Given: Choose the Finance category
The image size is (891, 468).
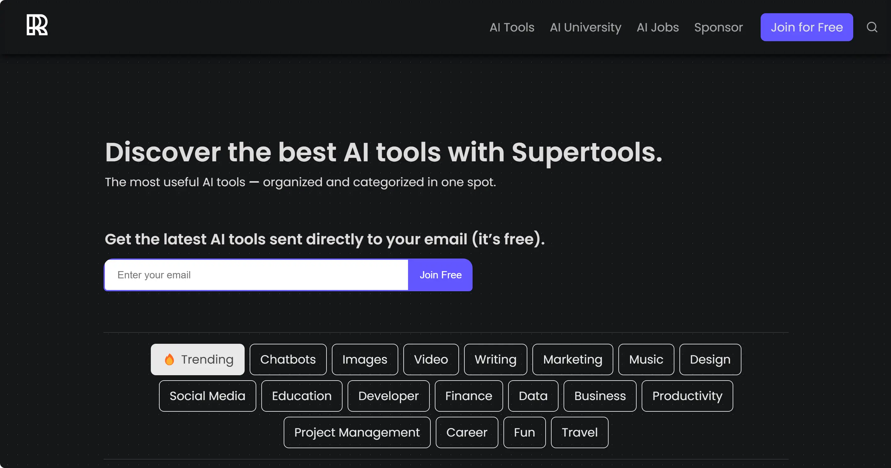Looking at the screenshot, I should click(469, 396).
